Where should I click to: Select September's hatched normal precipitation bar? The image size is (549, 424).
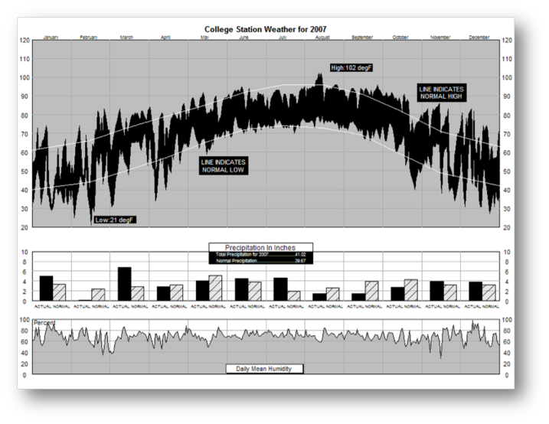(x=371, y=292)
